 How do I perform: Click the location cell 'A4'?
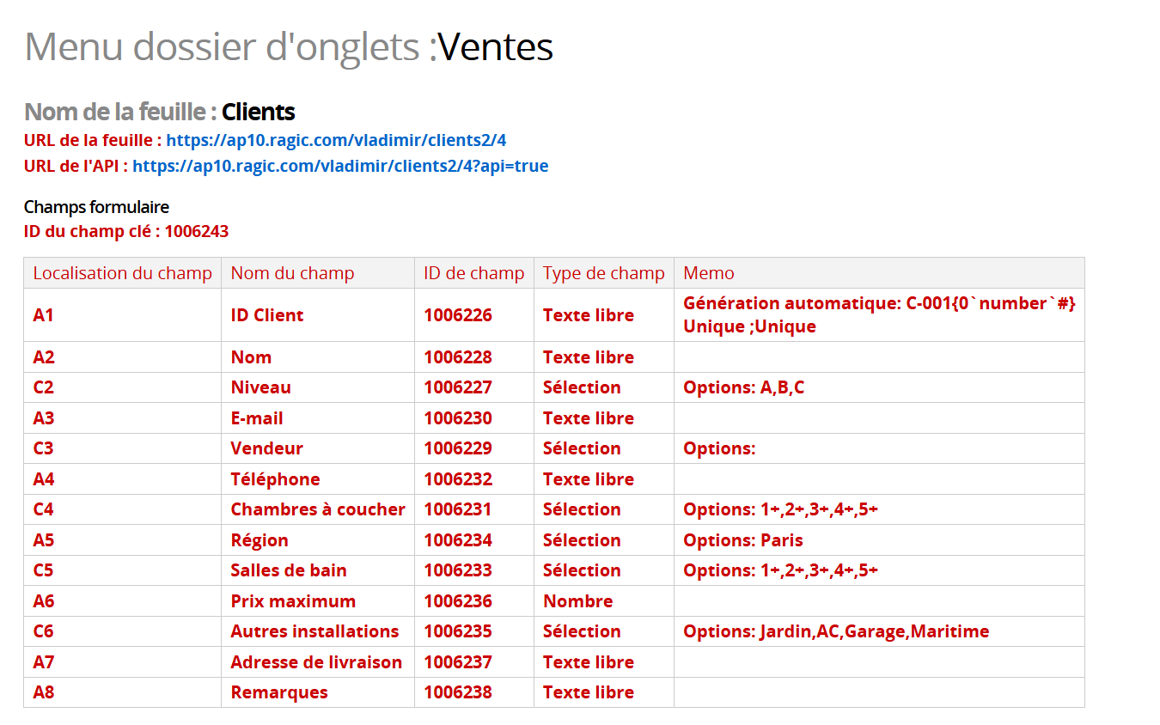pos(122,479)
